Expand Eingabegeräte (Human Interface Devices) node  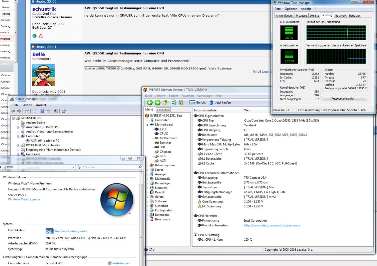pos(18,150)
